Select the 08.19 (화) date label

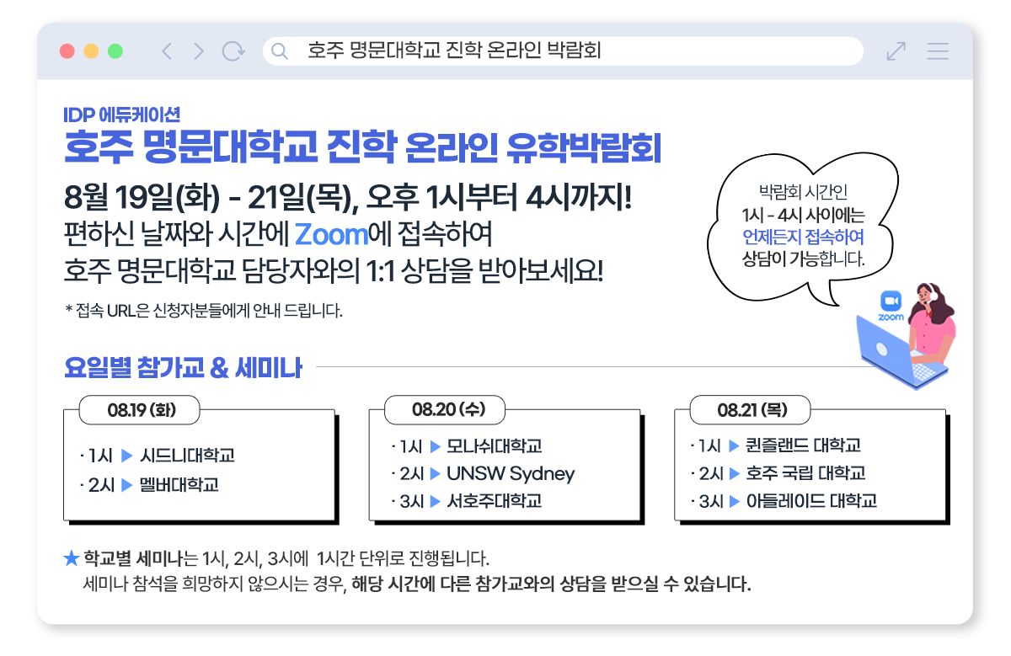tap(139, 411)
